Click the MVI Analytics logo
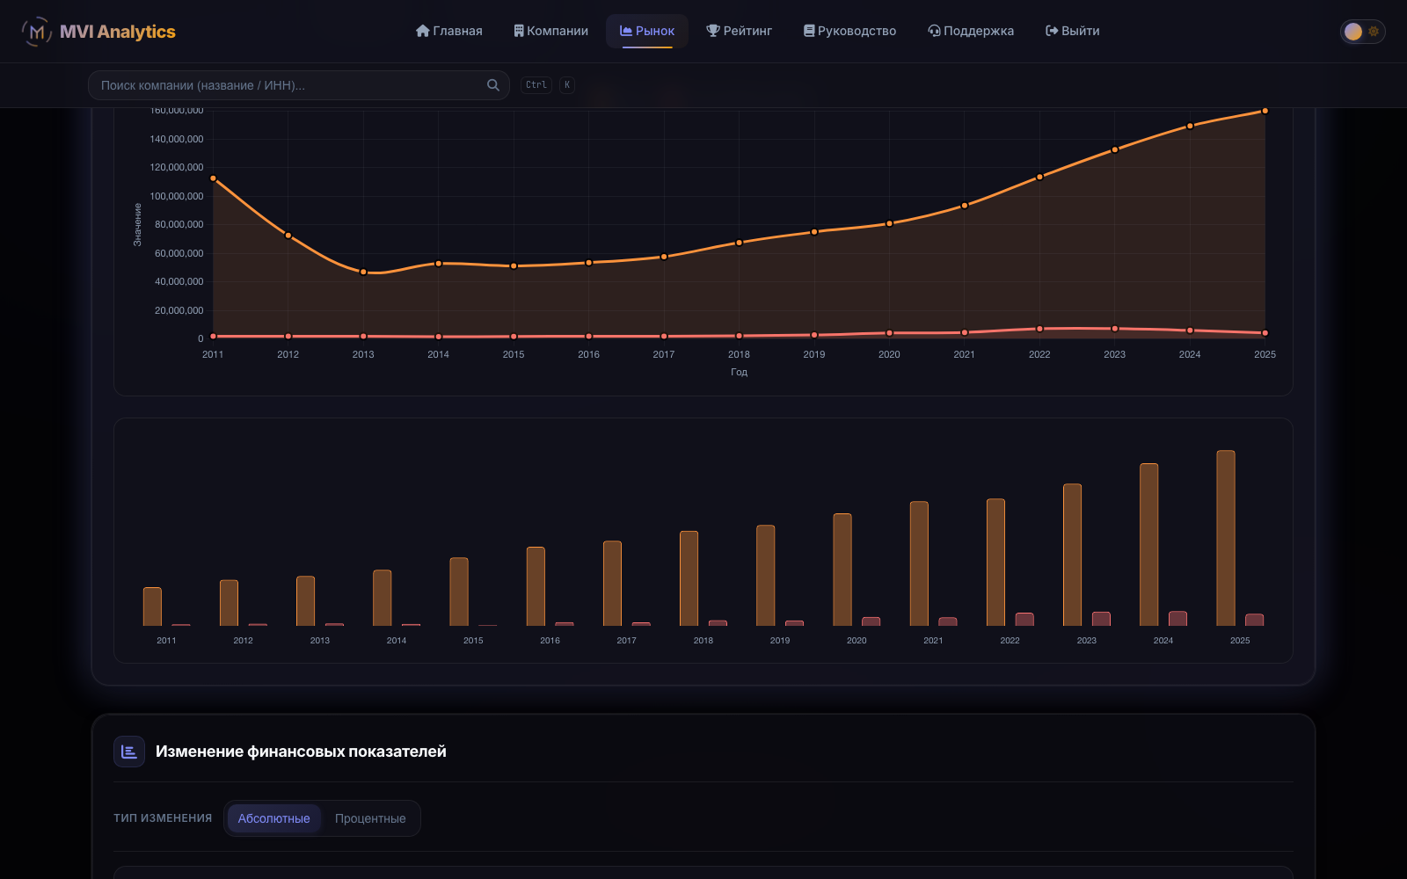The width and height of the screenshot is (1407, 879). (x=98, y=32)
